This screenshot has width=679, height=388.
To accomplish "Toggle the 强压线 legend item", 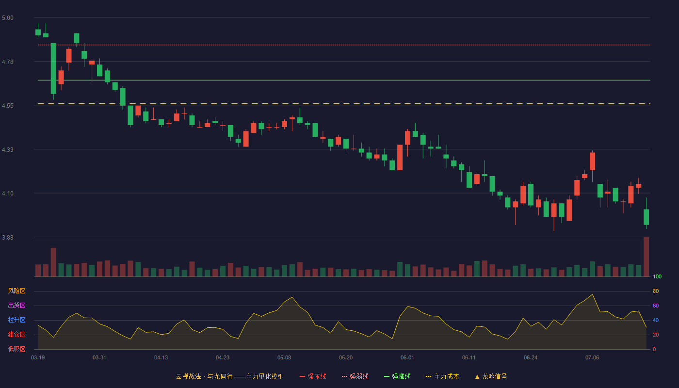I will pyautogui.click(x=313, y=376).
